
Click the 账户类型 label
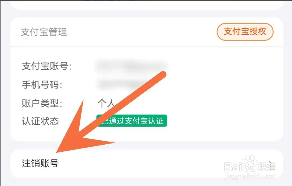(42, 103)
